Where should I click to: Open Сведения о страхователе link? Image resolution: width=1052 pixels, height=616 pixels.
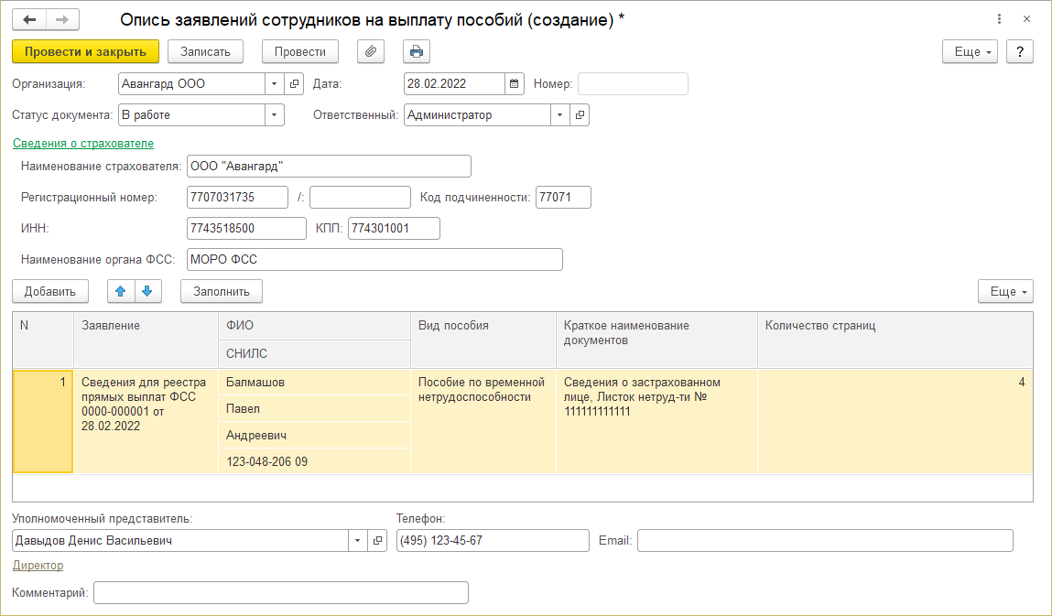click(83, 144)
